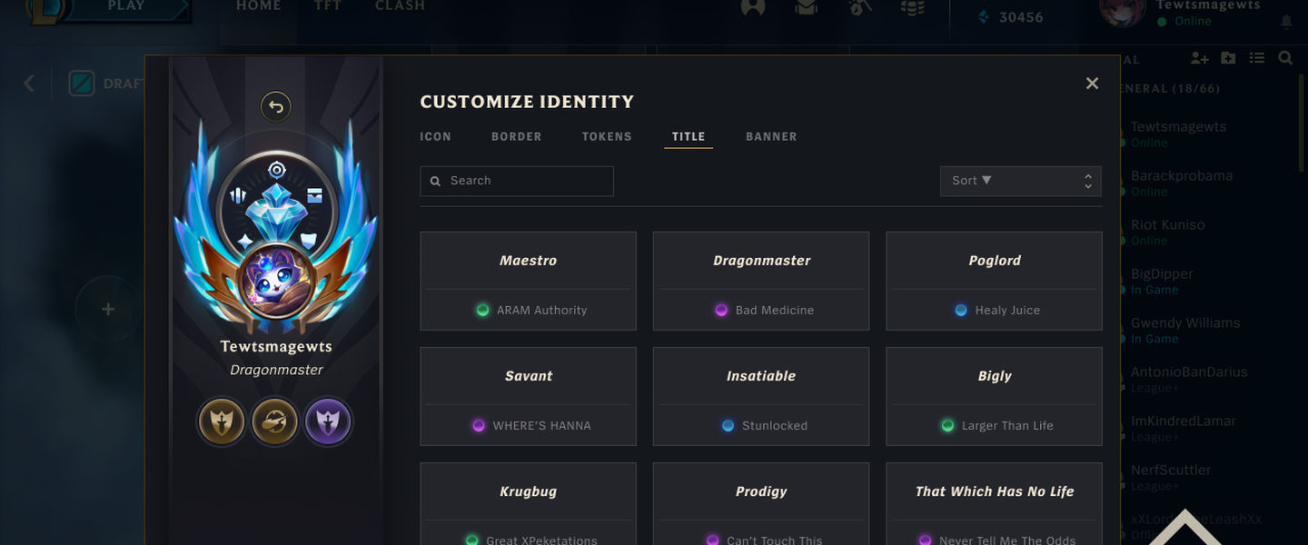Click the notification bell icon
Viewport: 1308px width, 545px height.
[1286, 23]
